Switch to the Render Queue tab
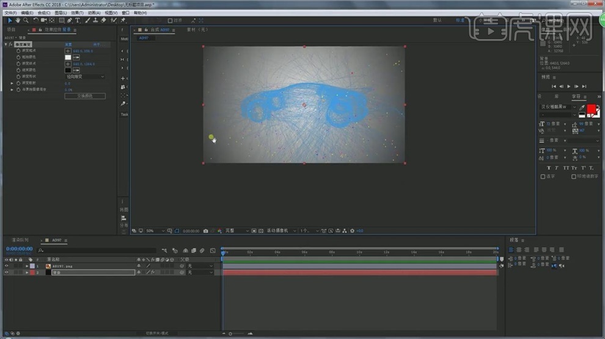Image resolution: width=605 pixels, height=339 pixels. (x=20, y=240)
